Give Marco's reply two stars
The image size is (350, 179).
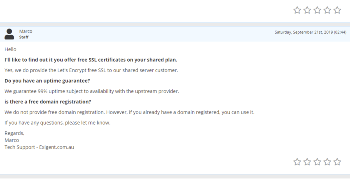pyautogui.click(x=307, y=162)
